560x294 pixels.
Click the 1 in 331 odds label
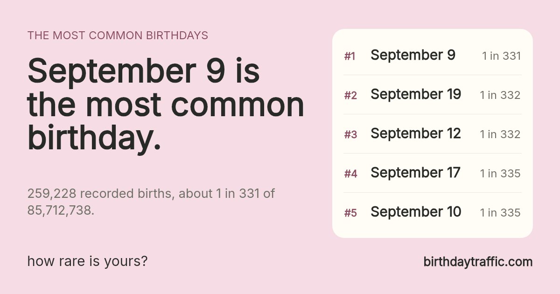point(502,56)
